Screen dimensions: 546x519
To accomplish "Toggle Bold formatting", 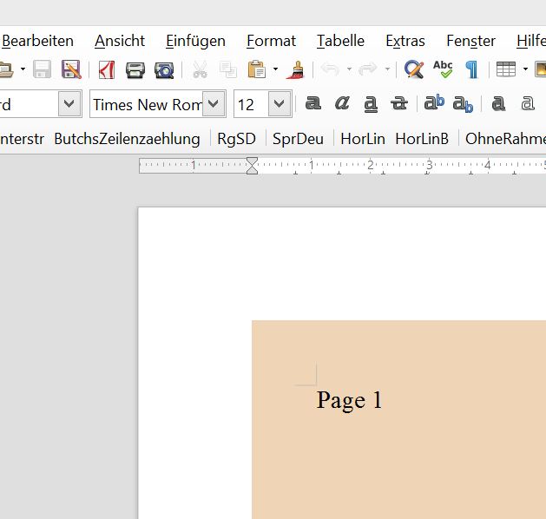I will click(313, 103).
